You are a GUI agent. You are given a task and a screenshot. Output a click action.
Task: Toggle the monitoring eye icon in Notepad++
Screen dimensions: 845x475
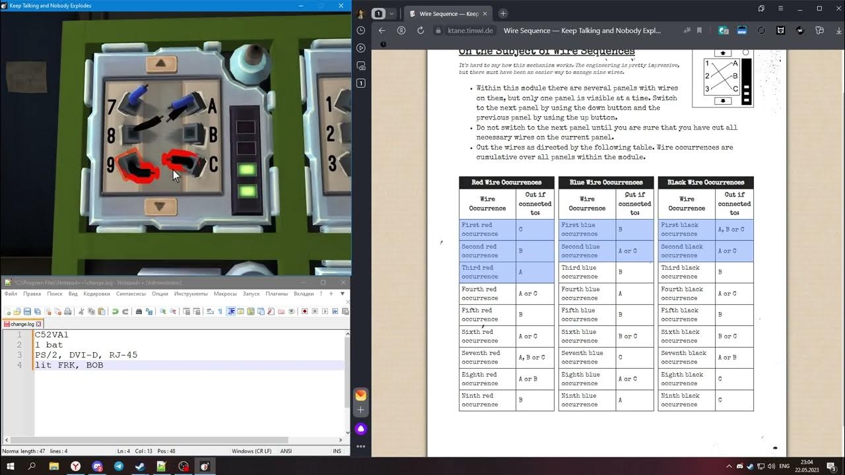(x=291, y=311)
